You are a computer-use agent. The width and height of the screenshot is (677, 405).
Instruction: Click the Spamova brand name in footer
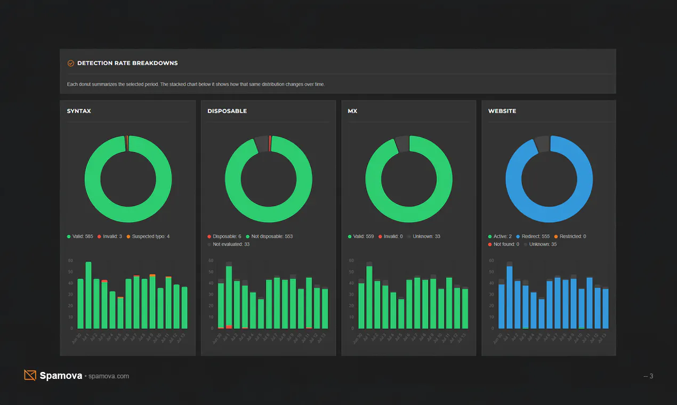pos(61,376)
